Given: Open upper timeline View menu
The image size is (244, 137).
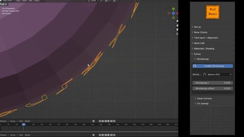Looking at the screenshot, I should tap(21, 121).
